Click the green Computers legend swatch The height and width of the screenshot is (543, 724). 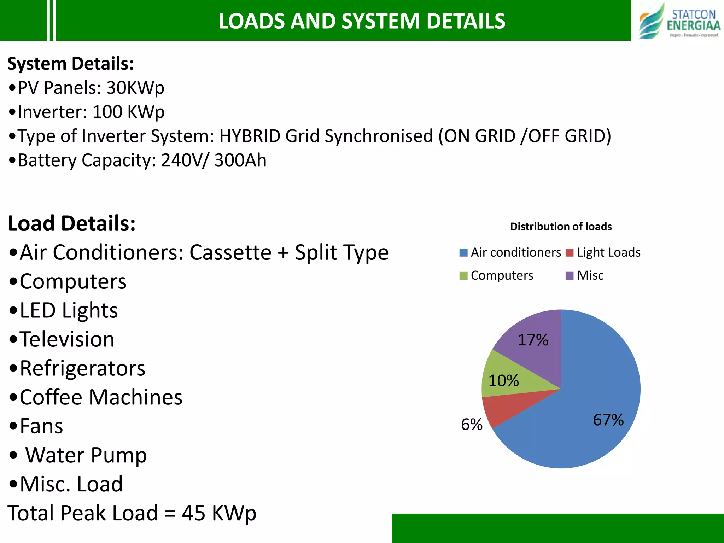(463, 276)
